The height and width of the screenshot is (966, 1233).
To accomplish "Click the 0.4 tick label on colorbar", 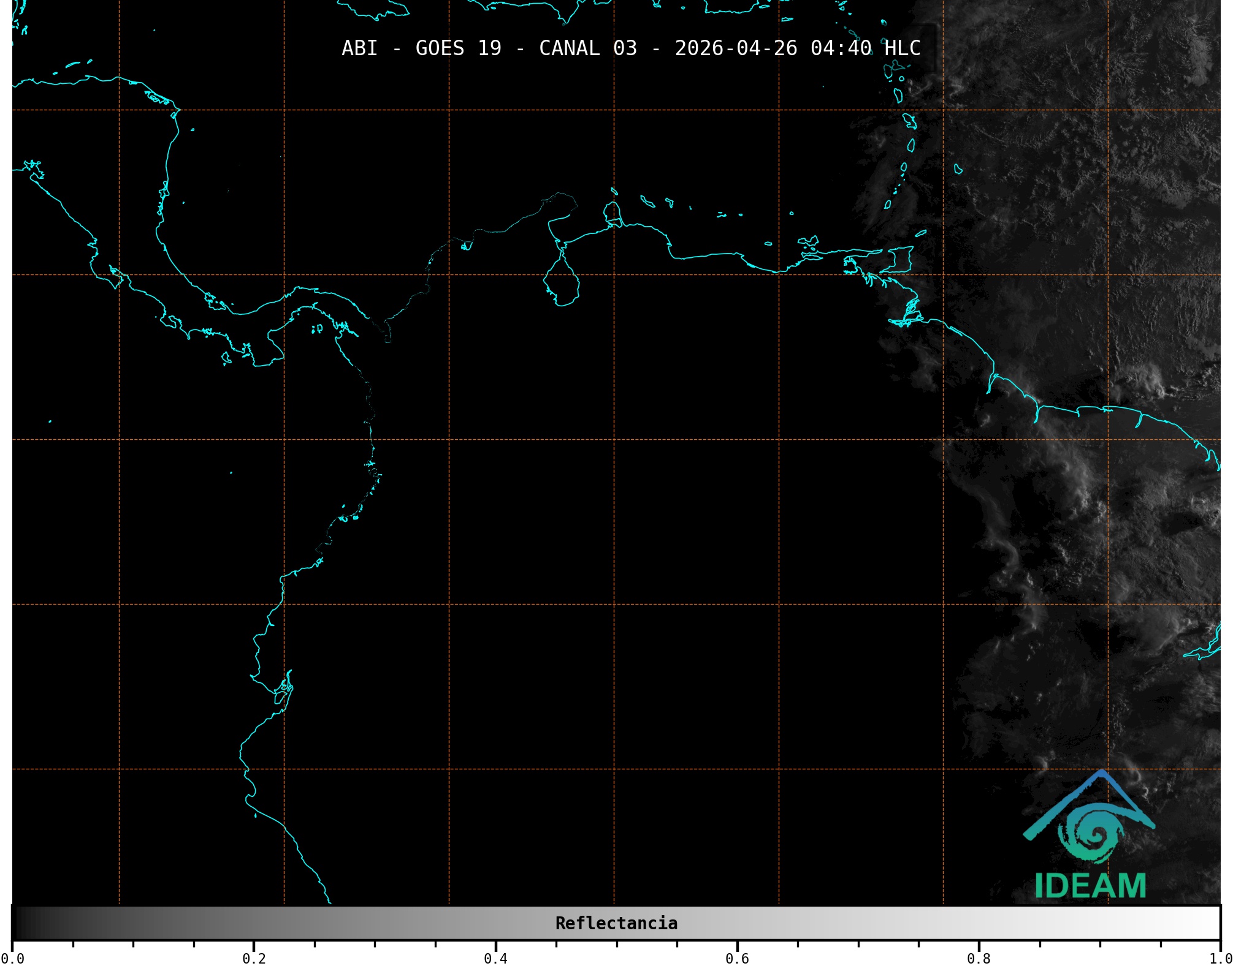I will point(495,958).
